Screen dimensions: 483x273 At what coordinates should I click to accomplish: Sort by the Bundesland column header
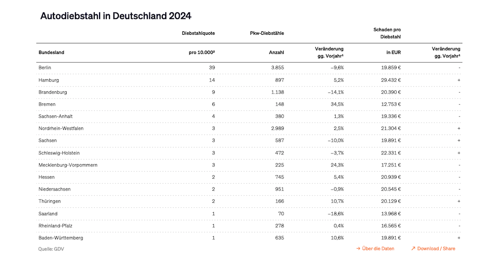coord(51,53)
